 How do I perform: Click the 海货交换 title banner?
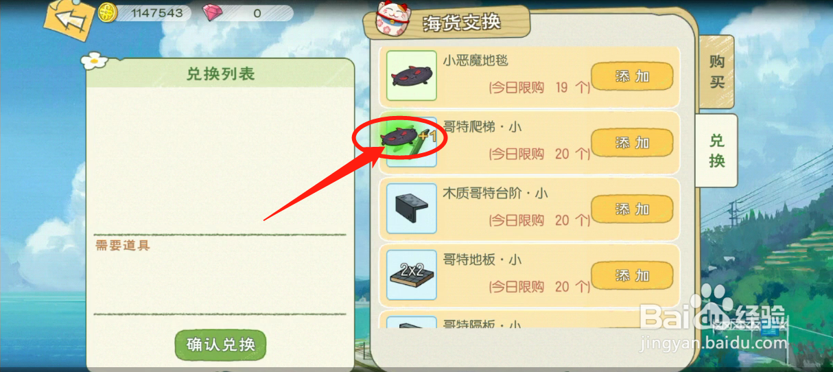(471, 23)
